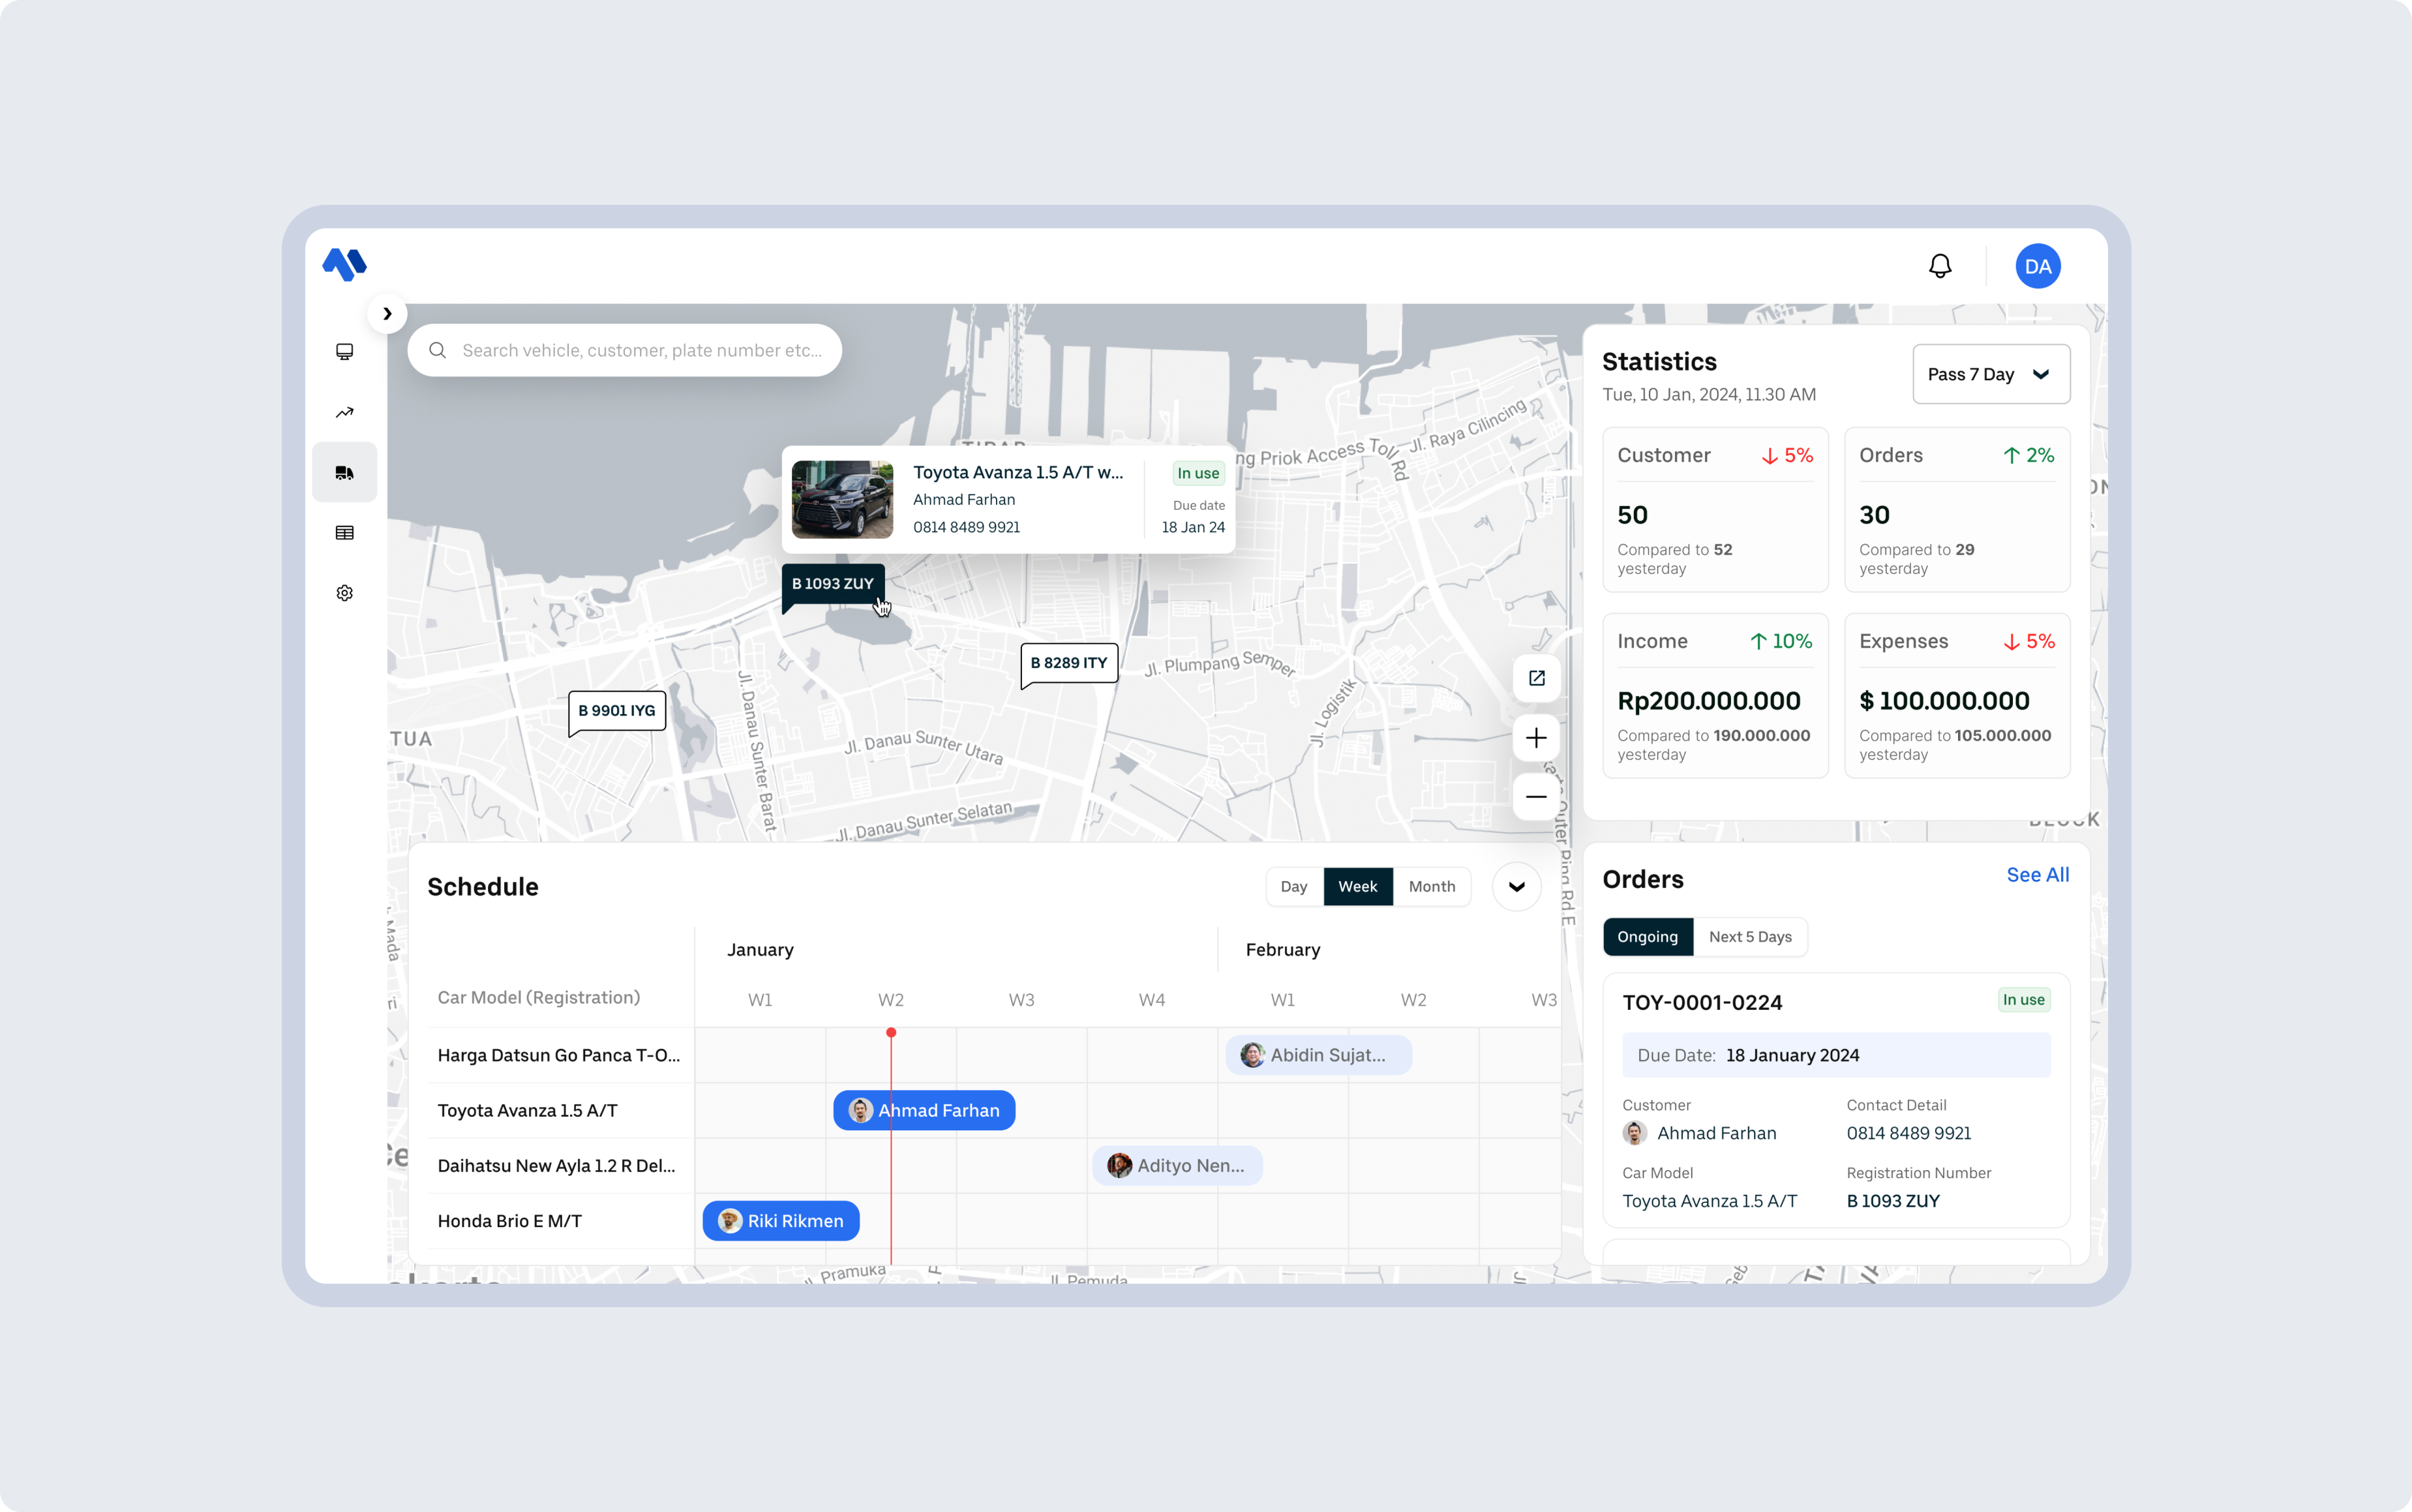Select the Next 5 Days filter
Screen dimensions: 2412x1512
click(x=1750, y=936)
